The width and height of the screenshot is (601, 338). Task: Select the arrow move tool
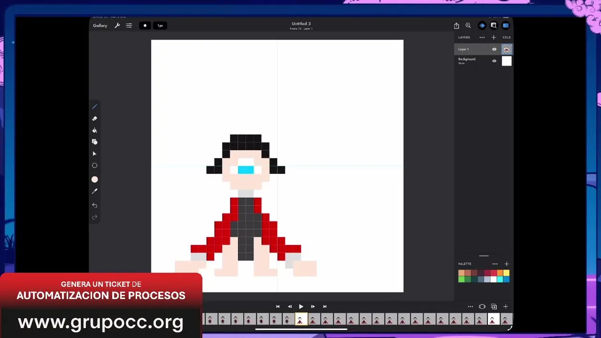94,154
